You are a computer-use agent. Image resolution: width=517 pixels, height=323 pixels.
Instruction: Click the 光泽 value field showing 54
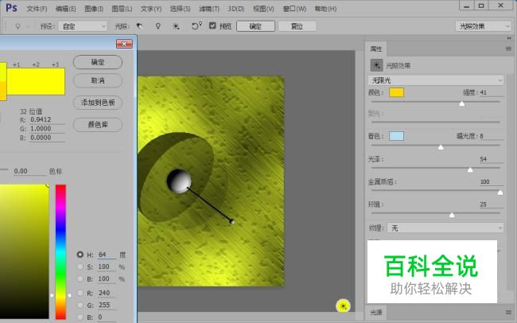click(x=491, y=159)
